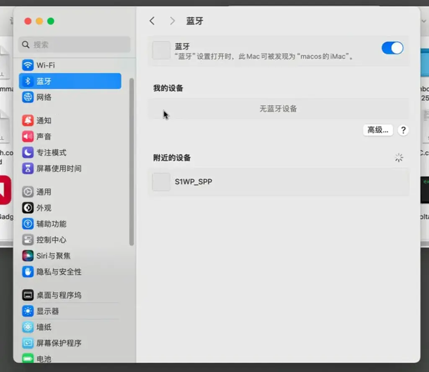
Task: Click the Bluetooth header icon placeholder
Action: point(161,50)
